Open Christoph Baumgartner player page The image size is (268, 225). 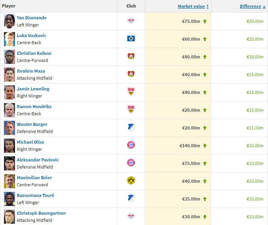coord(41,213)
